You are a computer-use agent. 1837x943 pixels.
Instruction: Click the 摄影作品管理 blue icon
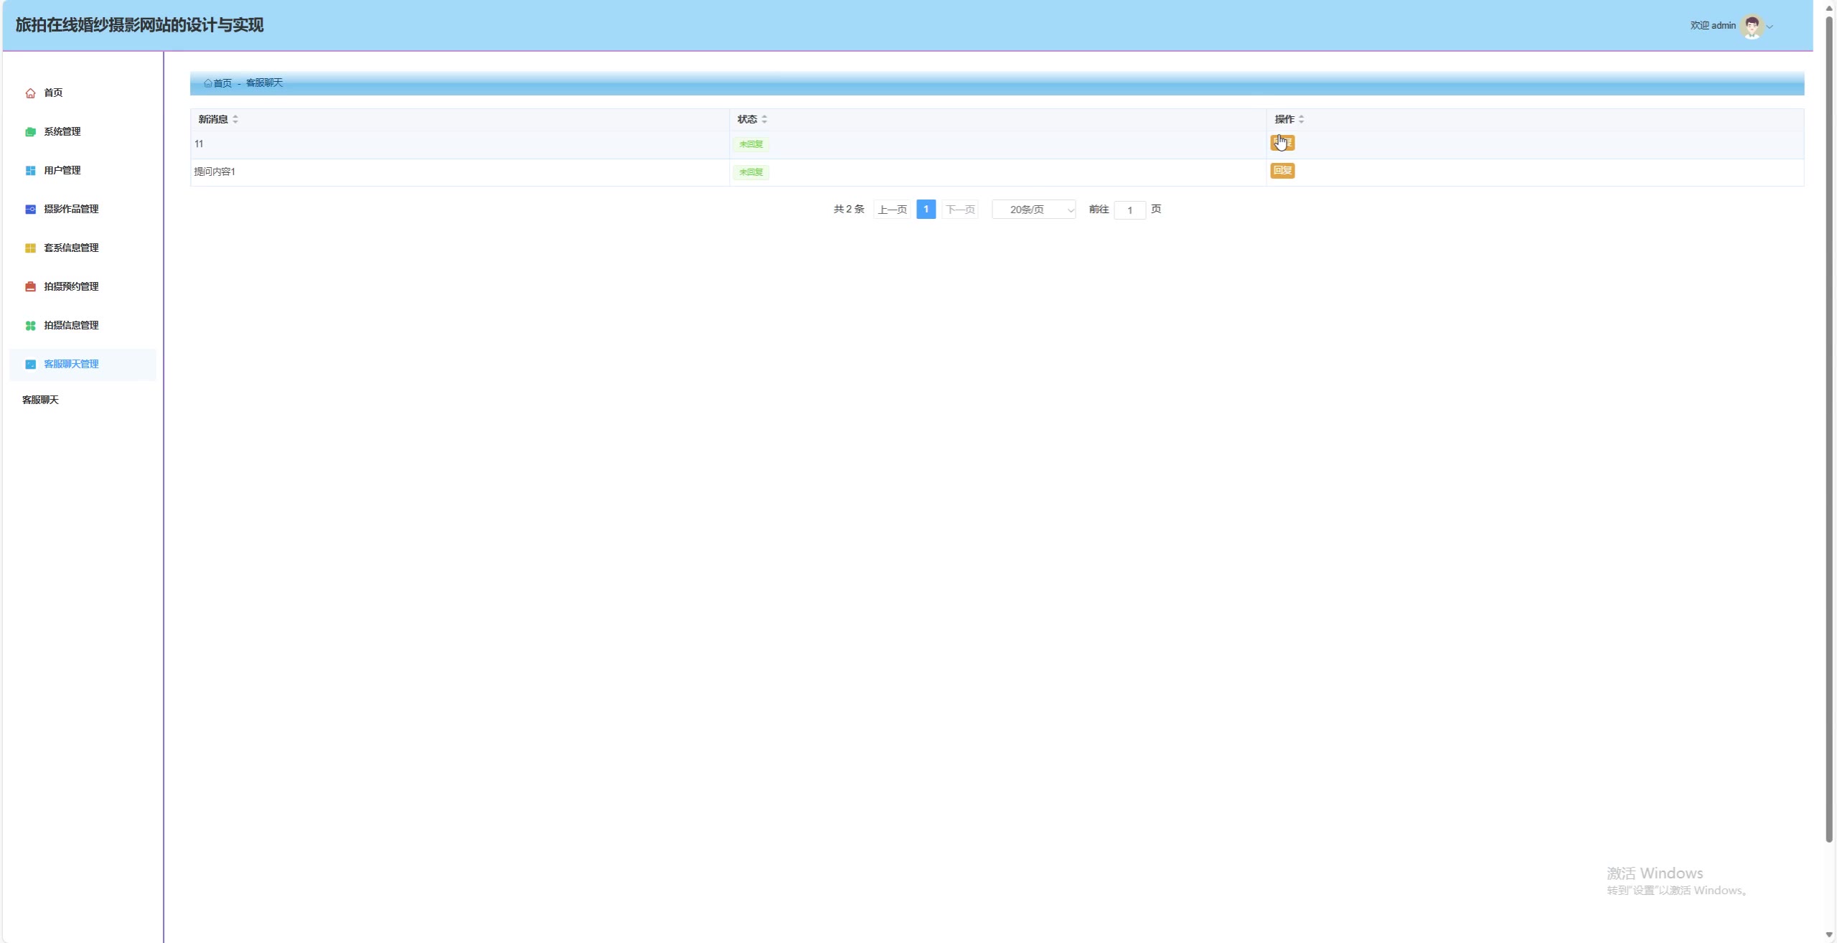click(30, 210)
